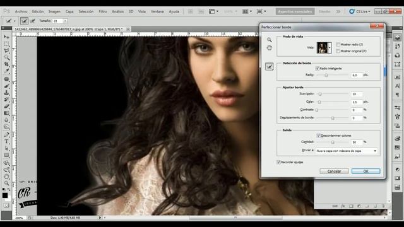The image size is (404, 227).
Task: Open the Paragraph panel icon in dock
Action: pos(397,95)
